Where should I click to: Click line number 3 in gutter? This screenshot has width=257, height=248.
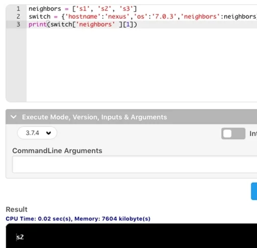tap(18, 25)
